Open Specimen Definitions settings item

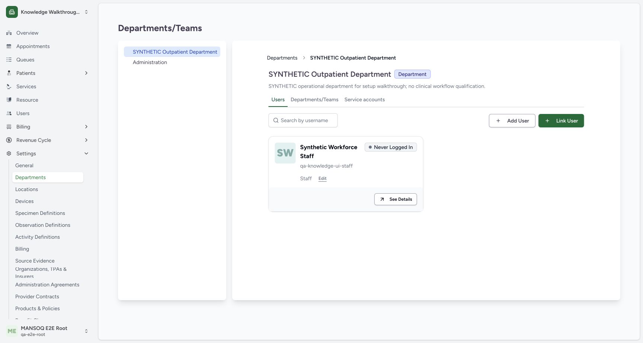[x=48, y=213]
